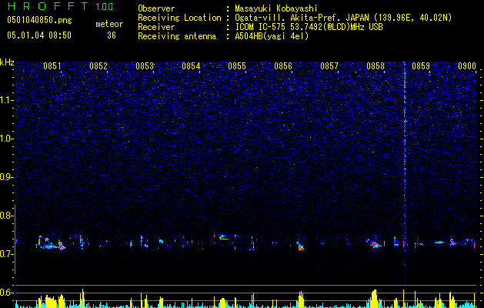Image resolution: width=484 pixels, height=308 pixels.
Task: Click the 0852 time marker
Action: pyautogui.click(x=98, y=66)
